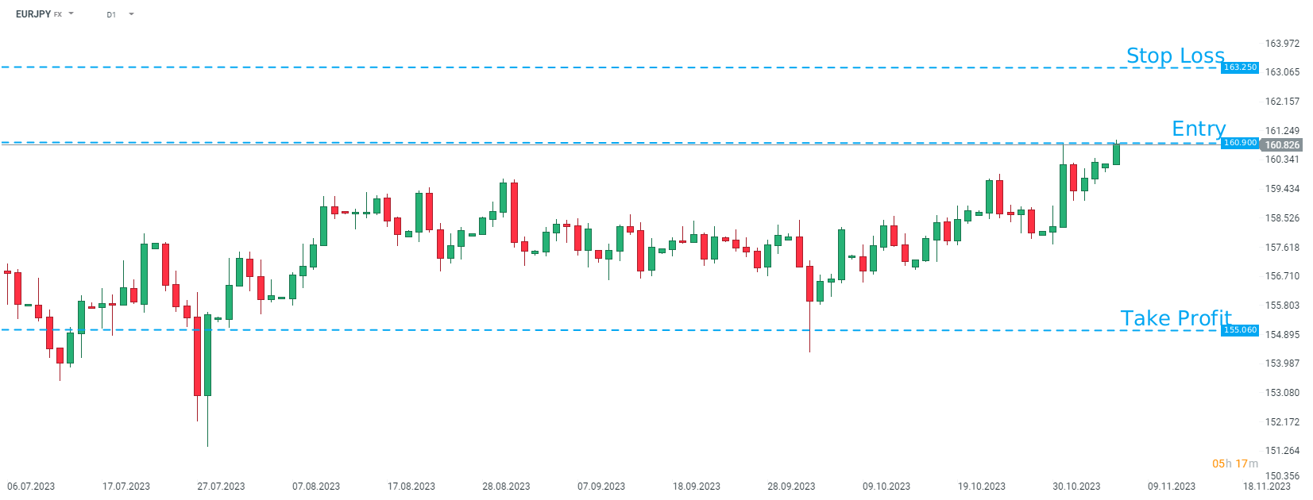1313x500 pixels.
Task: Expand the D1 timeframe dropdown arrow
Action: tap(131, 14)
